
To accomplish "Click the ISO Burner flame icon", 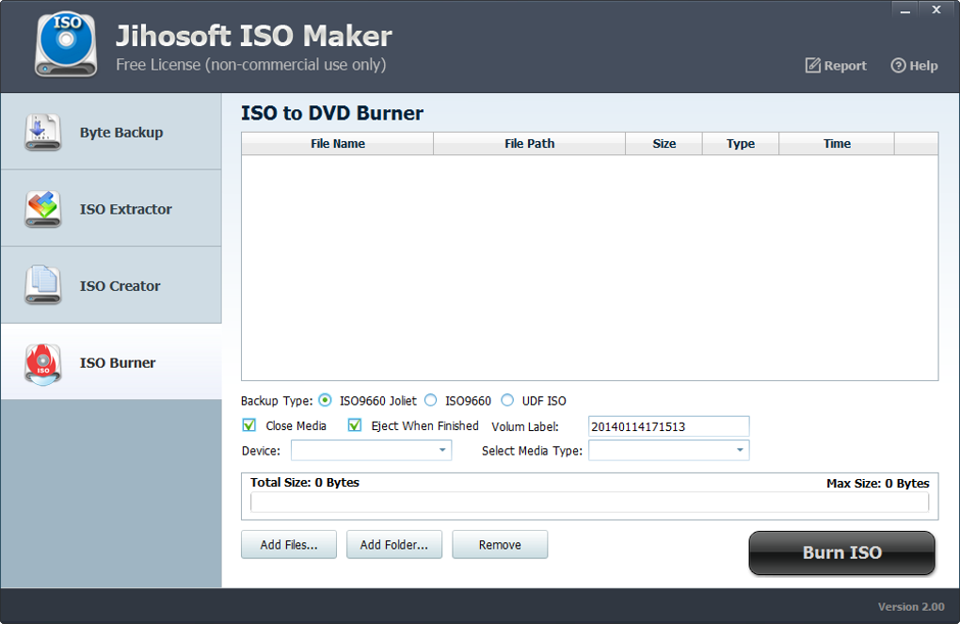I will click(43, 363).
